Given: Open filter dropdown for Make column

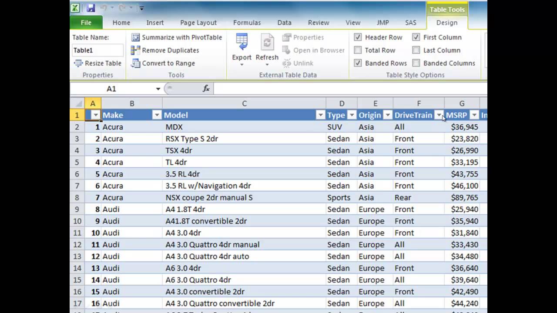Looking at the screenshot, I should click(x=157, y=115).
